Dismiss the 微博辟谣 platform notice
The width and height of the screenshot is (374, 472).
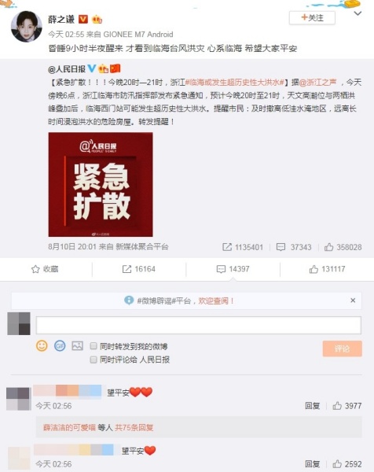point(353,301)
